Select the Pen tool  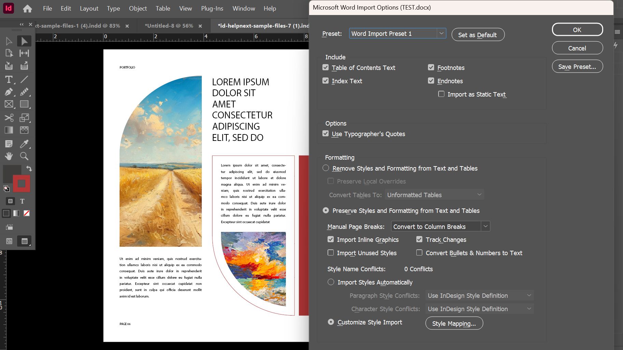pyautogui.click(x=9, y=92)
